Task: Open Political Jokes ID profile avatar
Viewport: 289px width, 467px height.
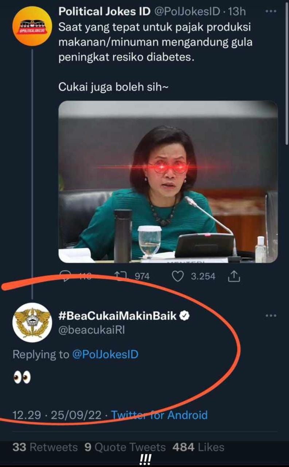Action: pos(32,26)
